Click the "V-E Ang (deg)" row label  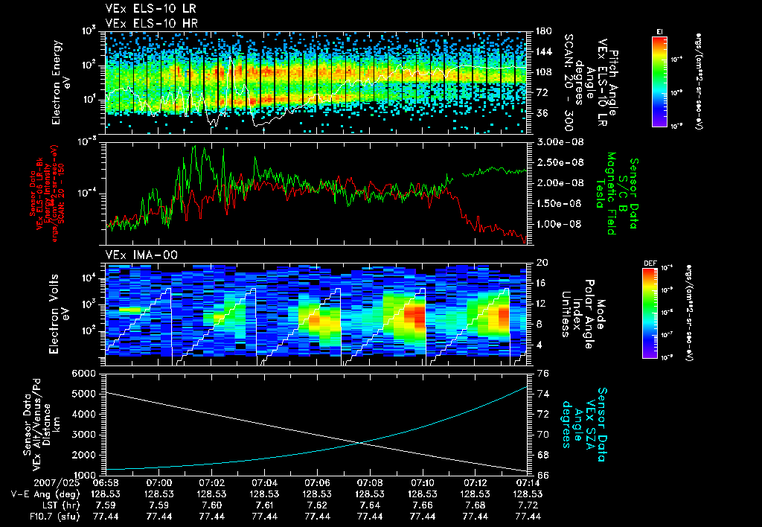(x=45, y=494)
